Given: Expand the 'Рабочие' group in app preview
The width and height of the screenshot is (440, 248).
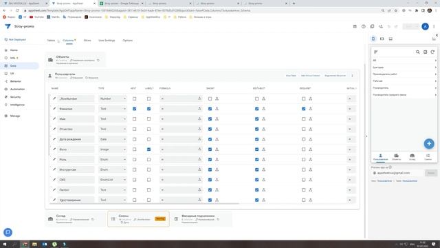Looking at the screenshot, I should click(x=404, y=81).
